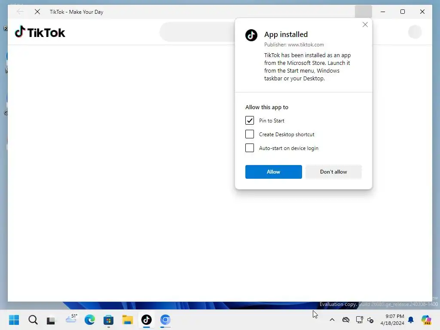The width and height of the screenshot is (440, 330).
Task: Click the 'TikTok - Make Your Day' window title
Action: click(x=76, y=12)
